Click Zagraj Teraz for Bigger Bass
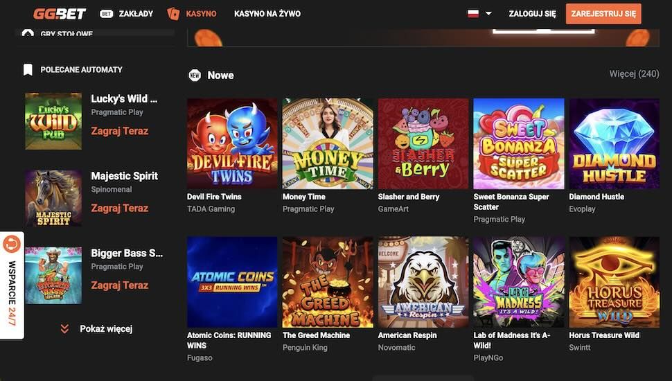 pos(120,285)
